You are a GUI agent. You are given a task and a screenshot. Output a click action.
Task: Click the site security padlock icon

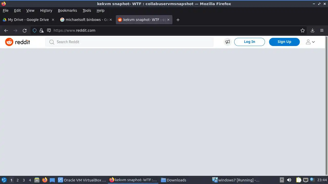pos(42,30)
